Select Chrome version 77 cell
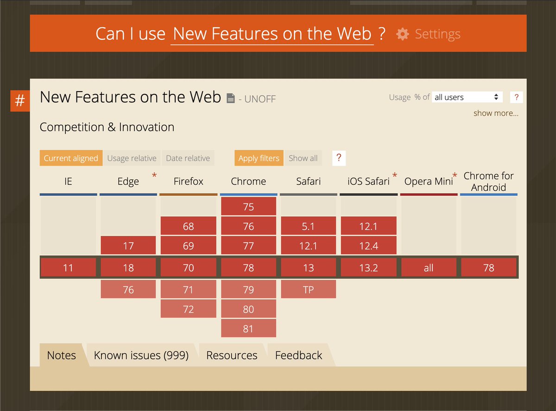Viewport: 556px width, 411px height. click(248, 245)
